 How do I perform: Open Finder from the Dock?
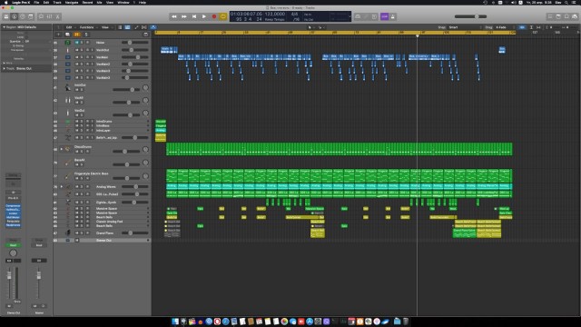click(x=175, y=322)
